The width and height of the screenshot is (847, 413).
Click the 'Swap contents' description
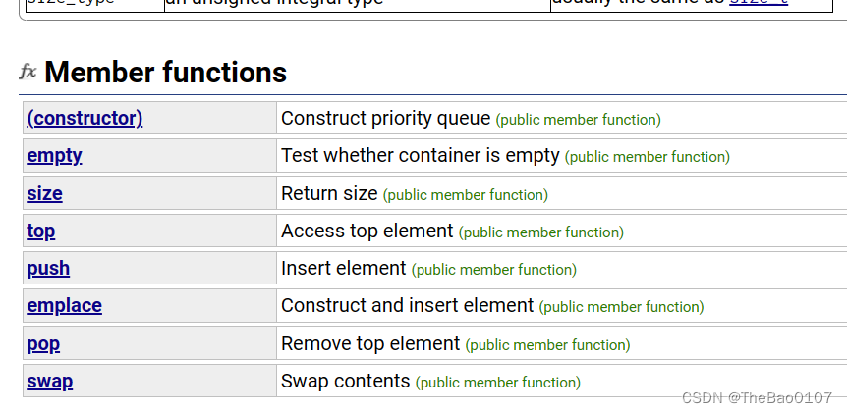coord(345,382)
